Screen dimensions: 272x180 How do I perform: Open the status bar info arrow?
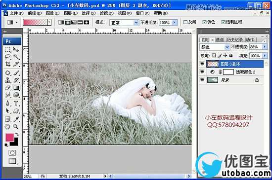(105, 176)
